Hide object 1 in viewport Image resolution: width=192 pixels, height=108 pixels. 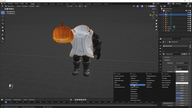click(x=188, y=13)
